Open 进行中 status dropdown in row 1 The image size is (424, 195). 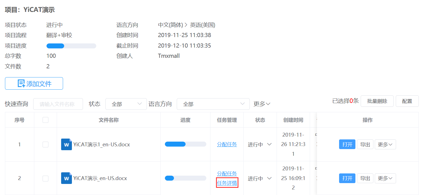point(260,144)
